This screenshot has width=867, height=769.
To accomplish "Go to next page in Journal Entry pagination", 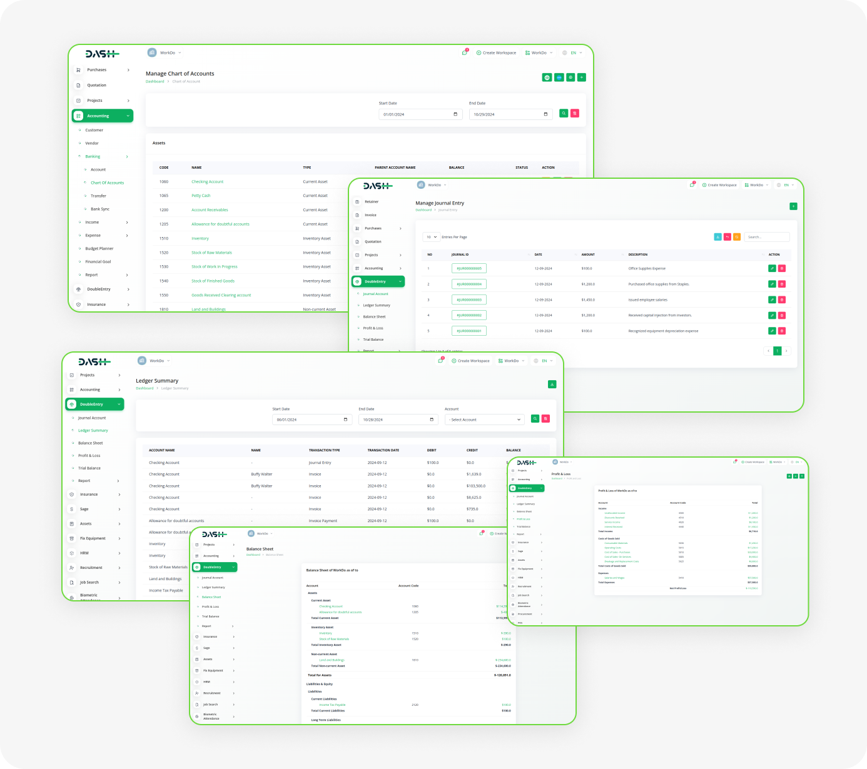I will tap(786, 351).
